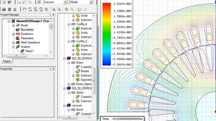Select Parameters in project tree

point(27,38)
